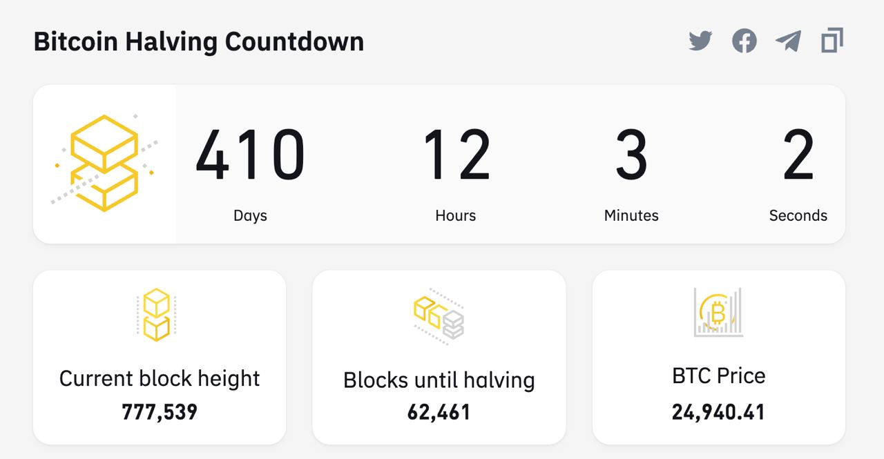Click the Blocks until halving icon
Screen dimensions: 884x459
(x=439, y=315)
